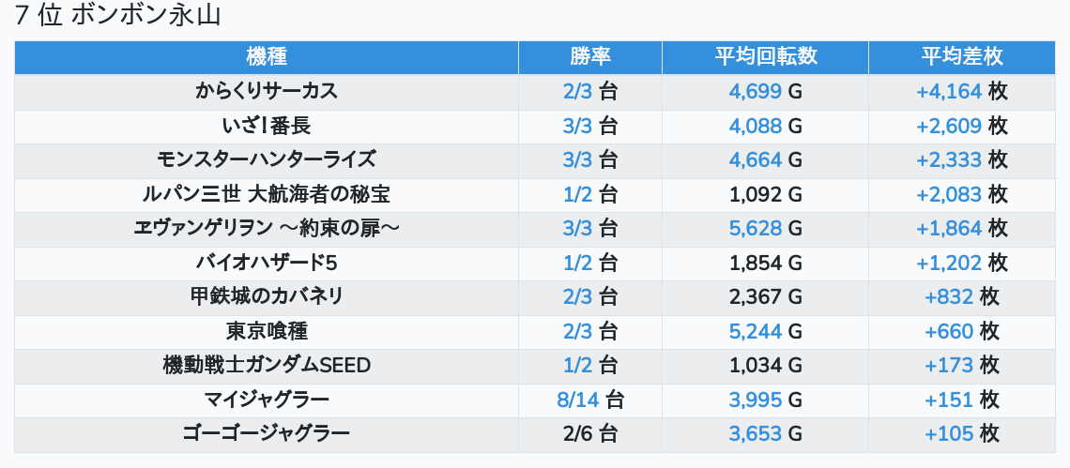Click the 4,699 spin count for からくりサーカス

click(755, 92)
